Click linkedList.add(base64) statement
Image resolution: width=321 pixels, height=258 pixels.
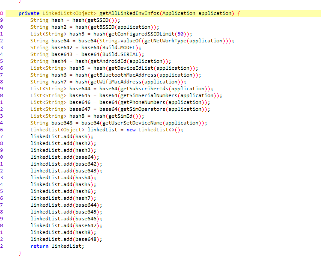65,157
